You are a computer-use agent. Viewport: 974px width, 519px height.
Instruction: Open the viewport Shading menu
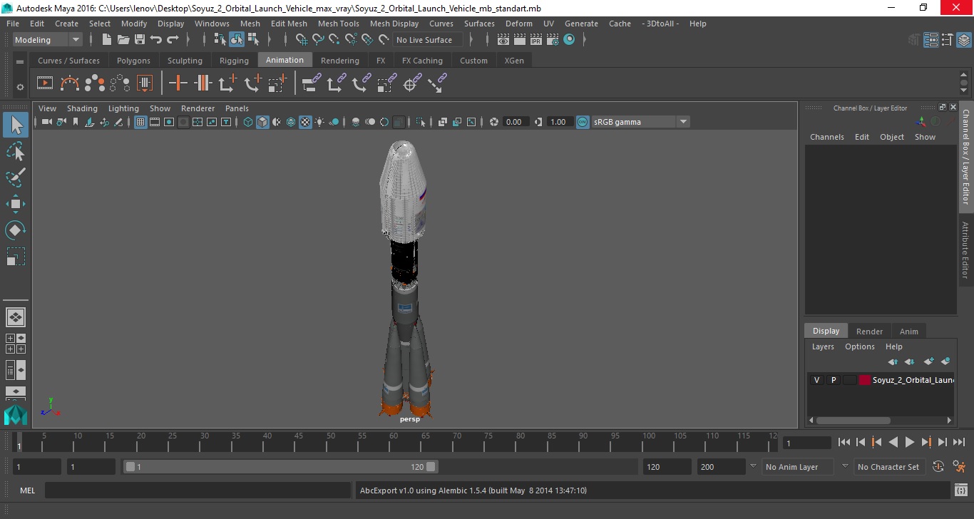82,108
